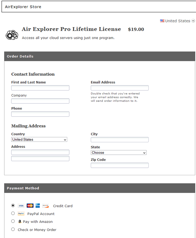Click the 'Check or Money Order' label text
The width and height of the screenshot is (196, 238).
(x=37, y=230)
